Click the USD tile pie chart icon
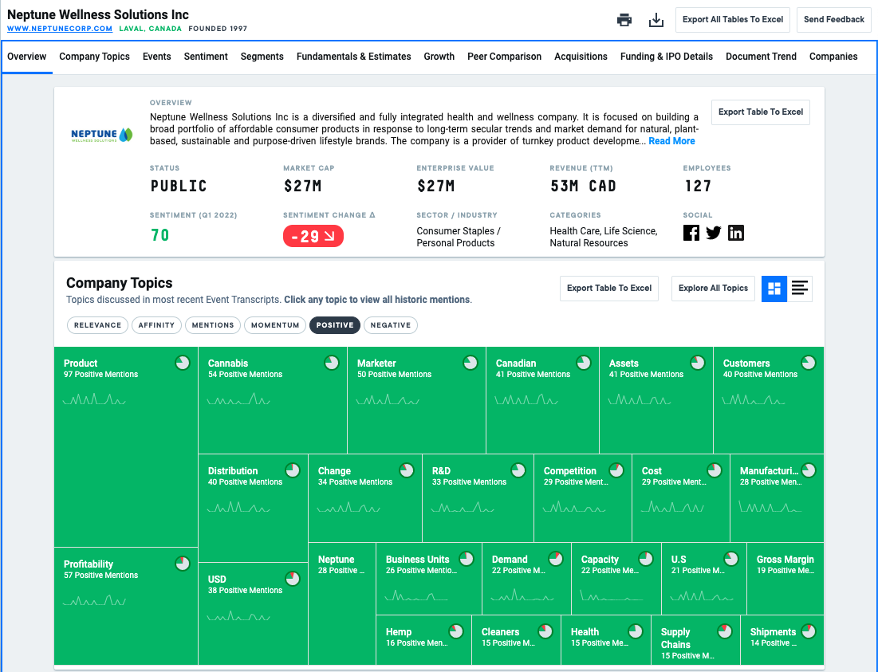Screen dimensions: 878x672 [x=293, y=579]
